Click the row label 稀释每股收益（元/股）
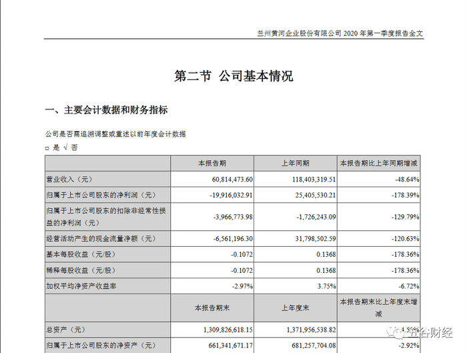Viewport: 467px width, 353px height. (x=81, y=270)
